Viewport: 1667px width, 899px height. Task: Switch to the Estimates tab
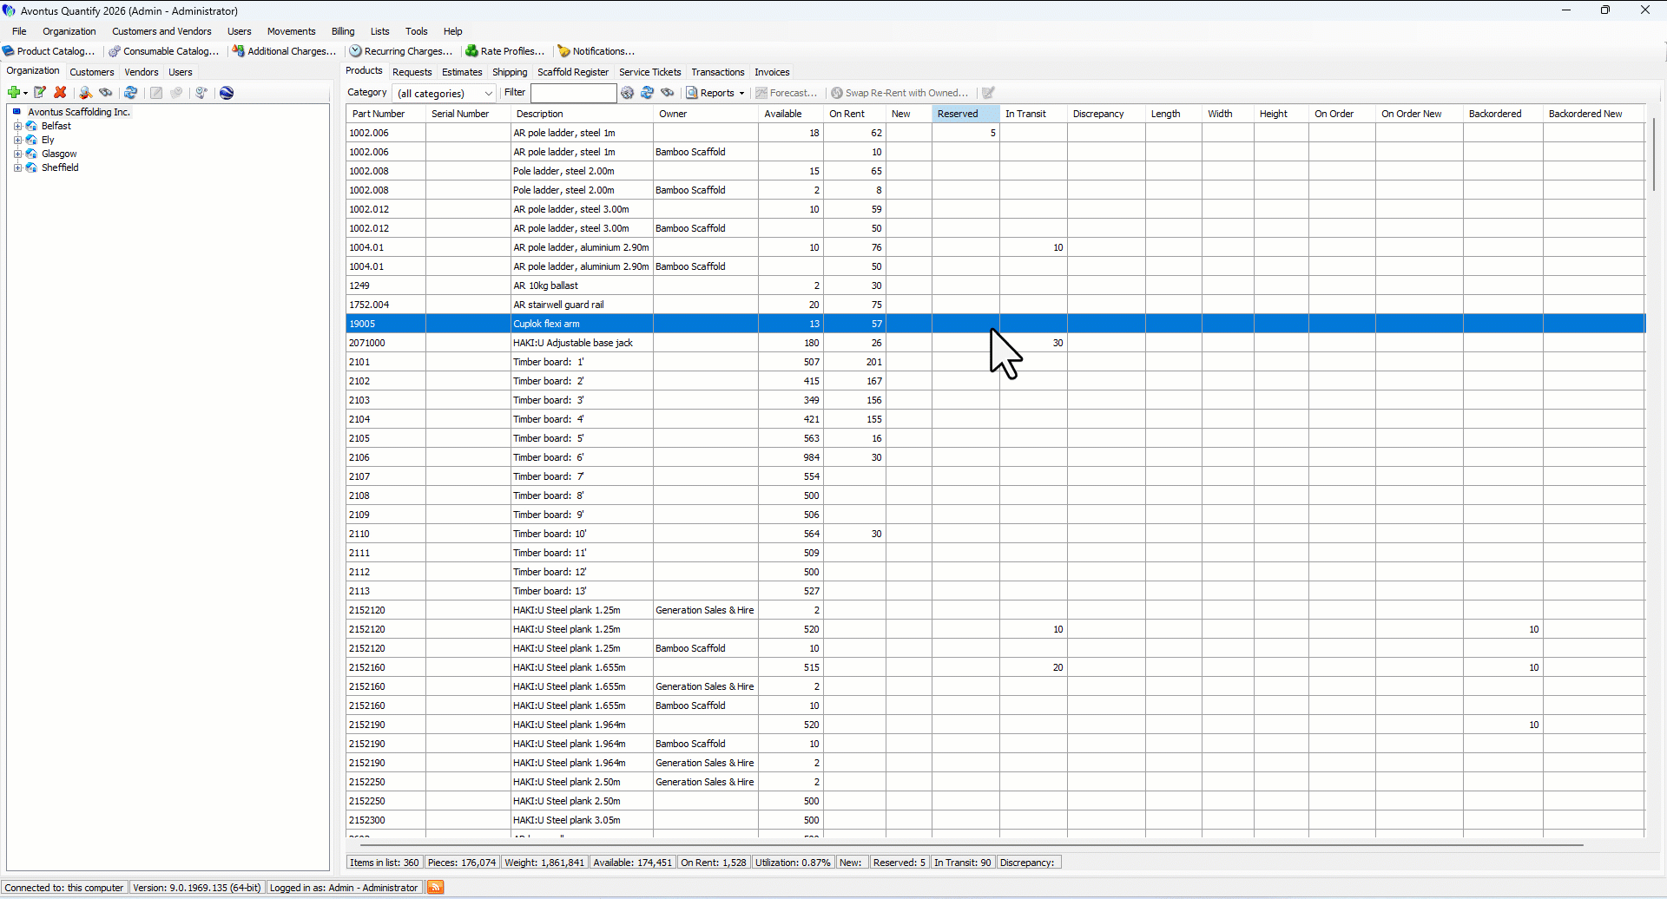(462, 72)
